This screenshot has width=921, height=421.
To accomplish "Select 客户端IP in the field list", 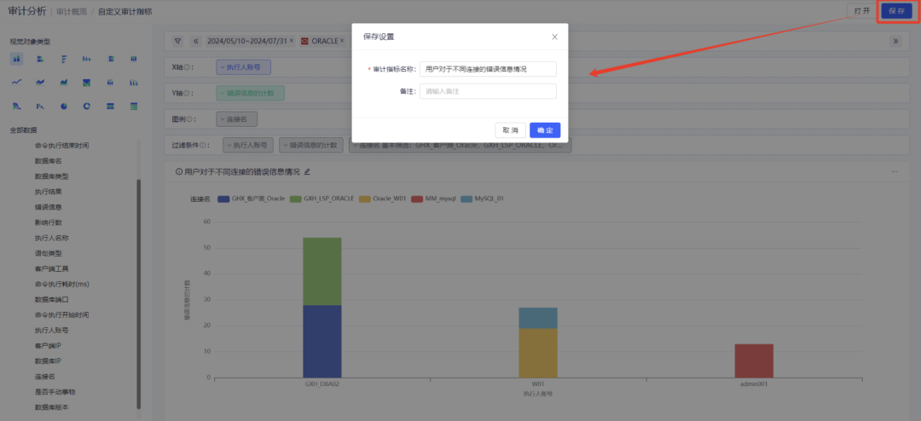I will click(x=48, y=345).
